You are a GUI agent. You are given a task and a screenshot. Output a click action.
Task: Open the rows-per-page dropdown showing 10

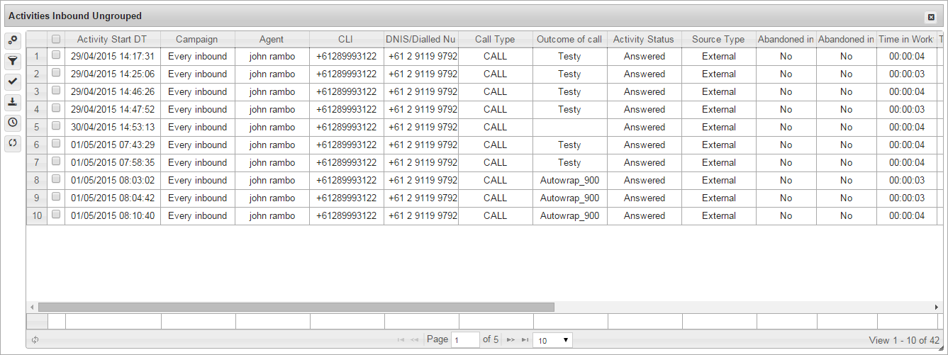click(x=552, y=340)
